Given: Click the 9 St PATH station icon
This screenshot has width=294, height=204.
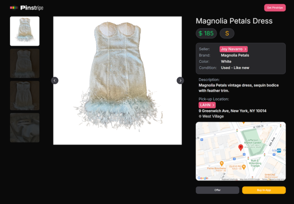Looking at the screenshot, I should pos(279,151).
